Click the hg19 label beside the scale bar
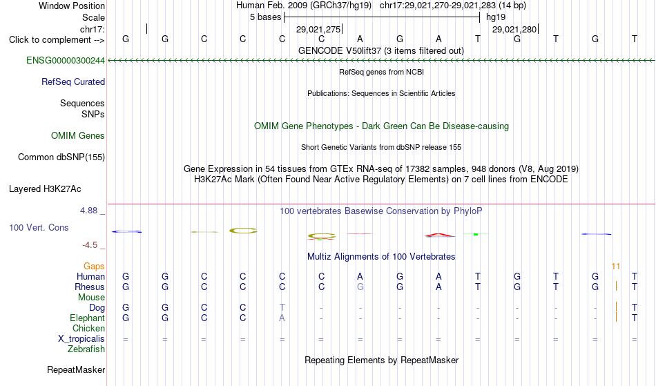Screen dimensions: 656x386 point(496,17)
